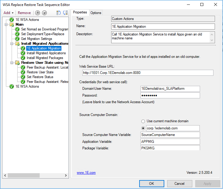223x189 pixels.
Task: Click check icon beside Restore User State step
Action: 23,72
